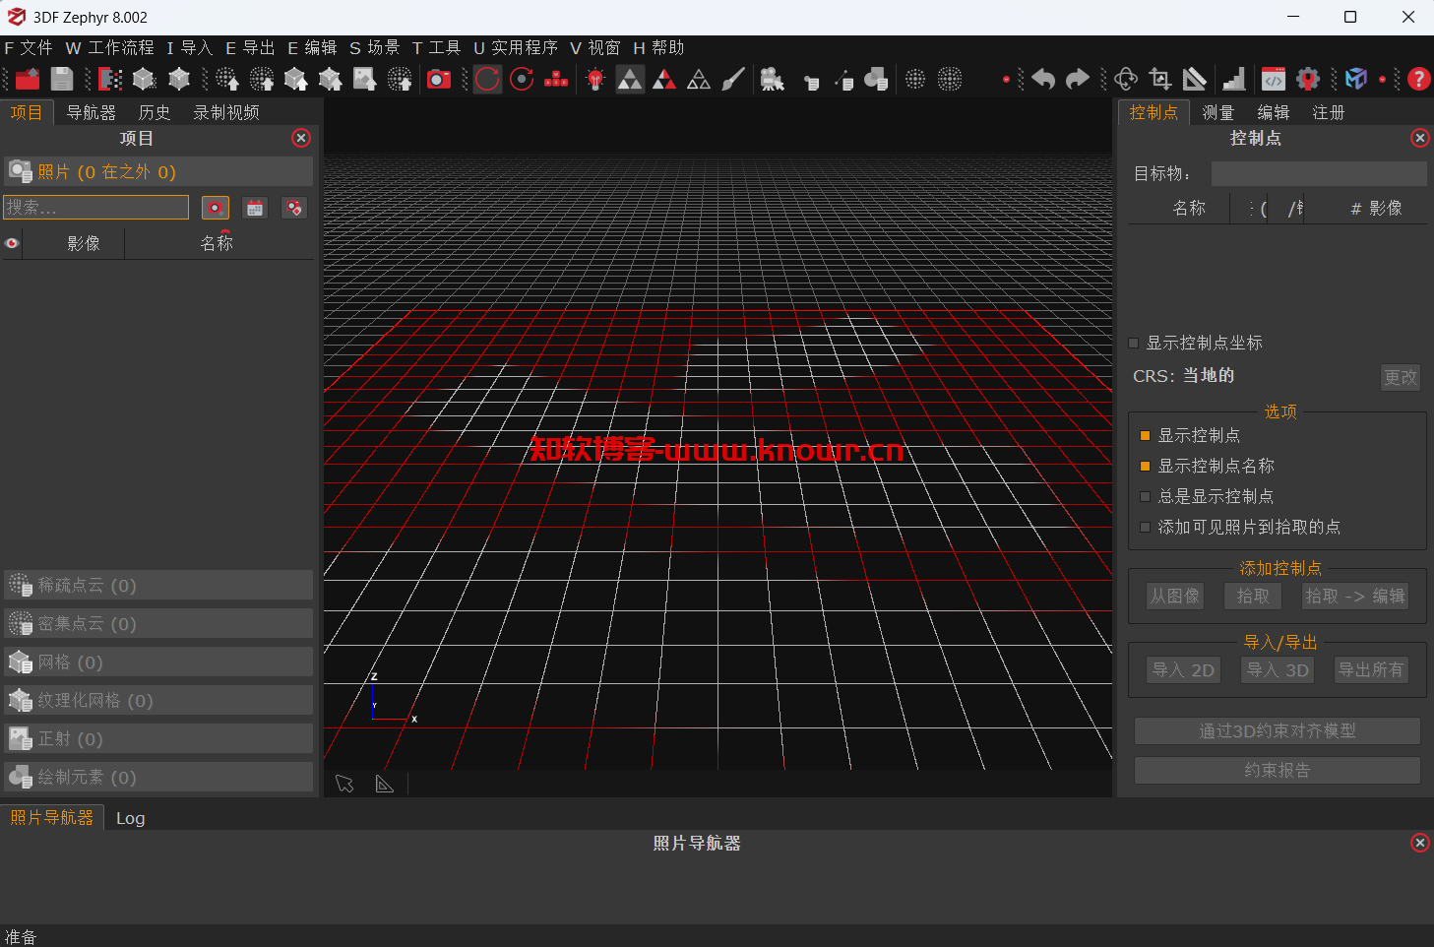Click the 更改 button next to CRS
Image resolution: width=1434 pixels, height=947 pixels.
coord(1401,377)
